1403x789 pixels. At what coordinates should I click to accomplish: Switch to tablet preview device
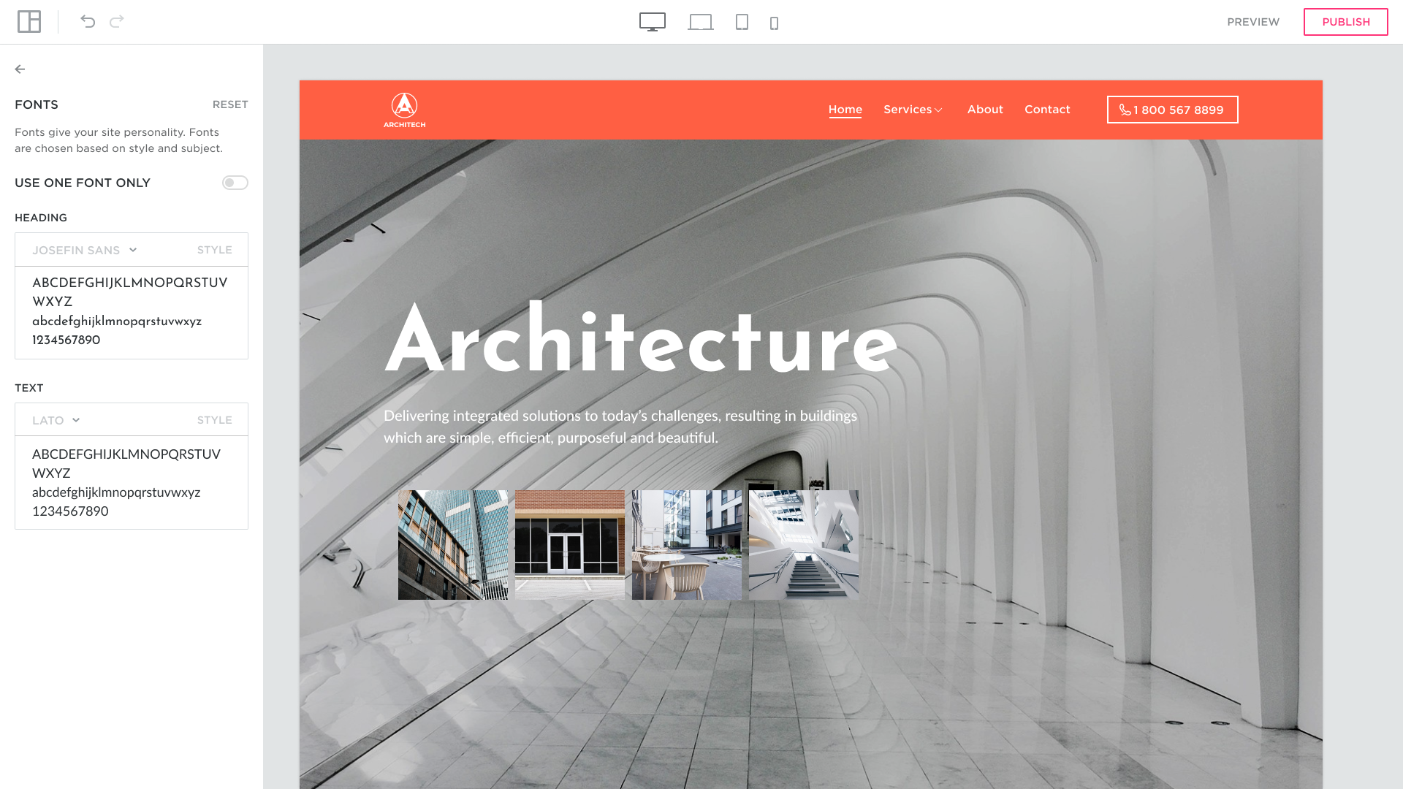(742, 22)
